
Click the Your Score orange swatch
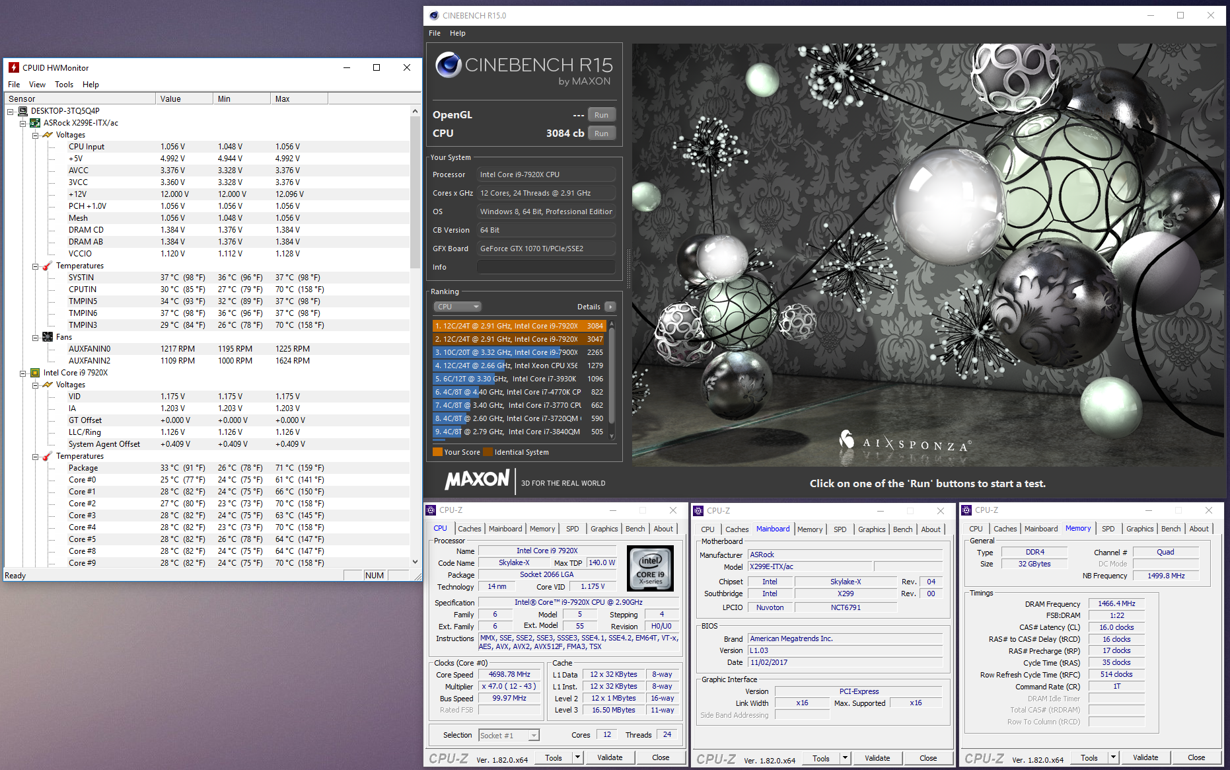click(437, 452)
